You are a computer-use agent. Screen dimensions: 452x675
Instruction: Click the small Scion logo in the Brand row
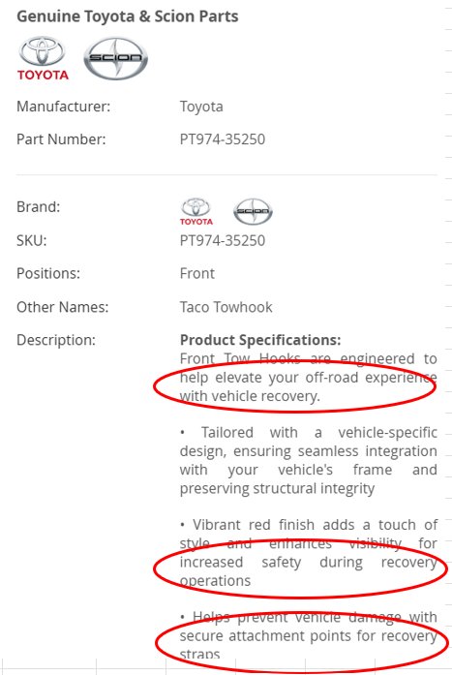coord(253,211)
